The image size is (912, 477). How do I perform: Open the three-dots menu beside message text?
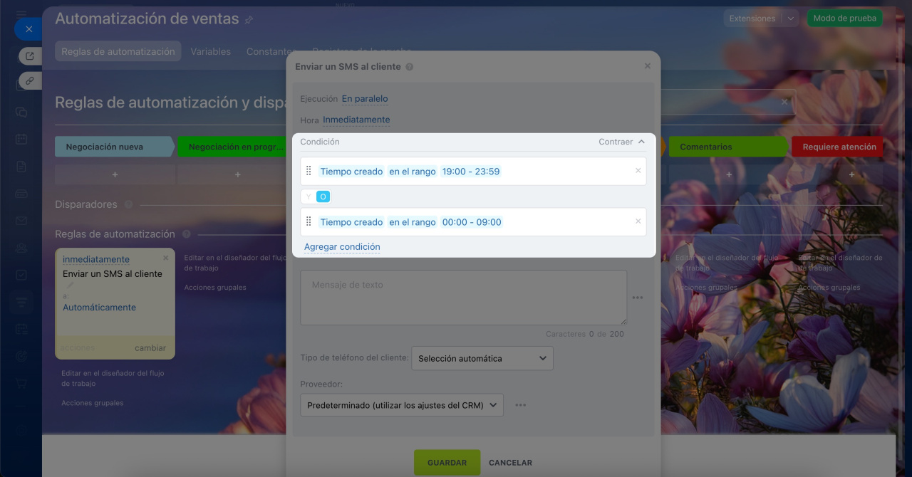(638, 298)
